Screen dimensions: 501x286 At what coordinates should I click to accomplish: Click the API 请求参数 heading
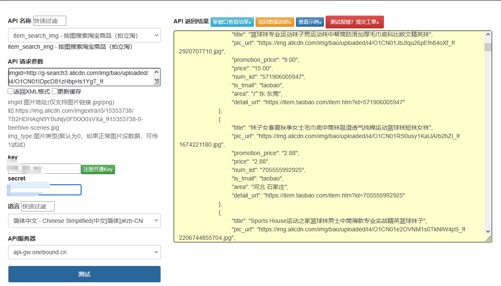[25, 61]
